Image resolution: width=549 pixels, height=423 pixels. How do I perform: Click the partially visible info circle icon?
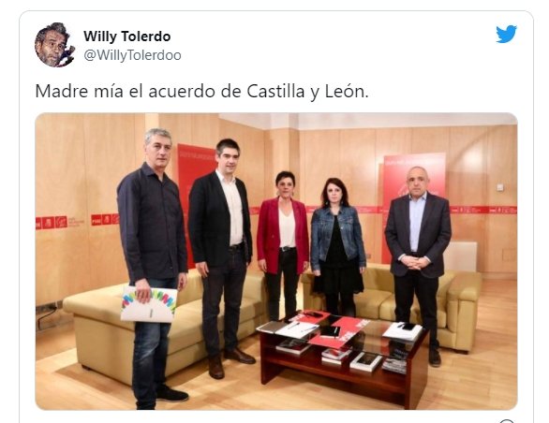(507, 420)
